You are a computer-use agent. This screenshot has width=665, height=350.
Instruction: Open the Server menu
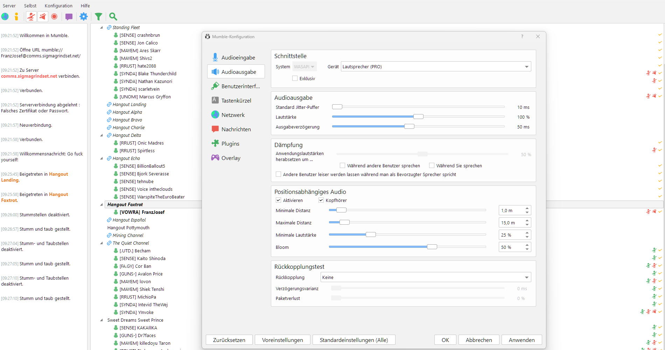pyautogui.click(x=9, y=6)
